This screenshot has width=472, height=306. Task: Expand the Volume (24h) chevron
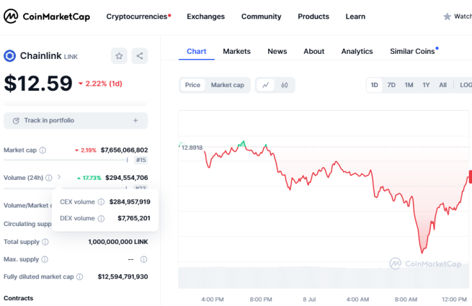(x=59, y=177)
